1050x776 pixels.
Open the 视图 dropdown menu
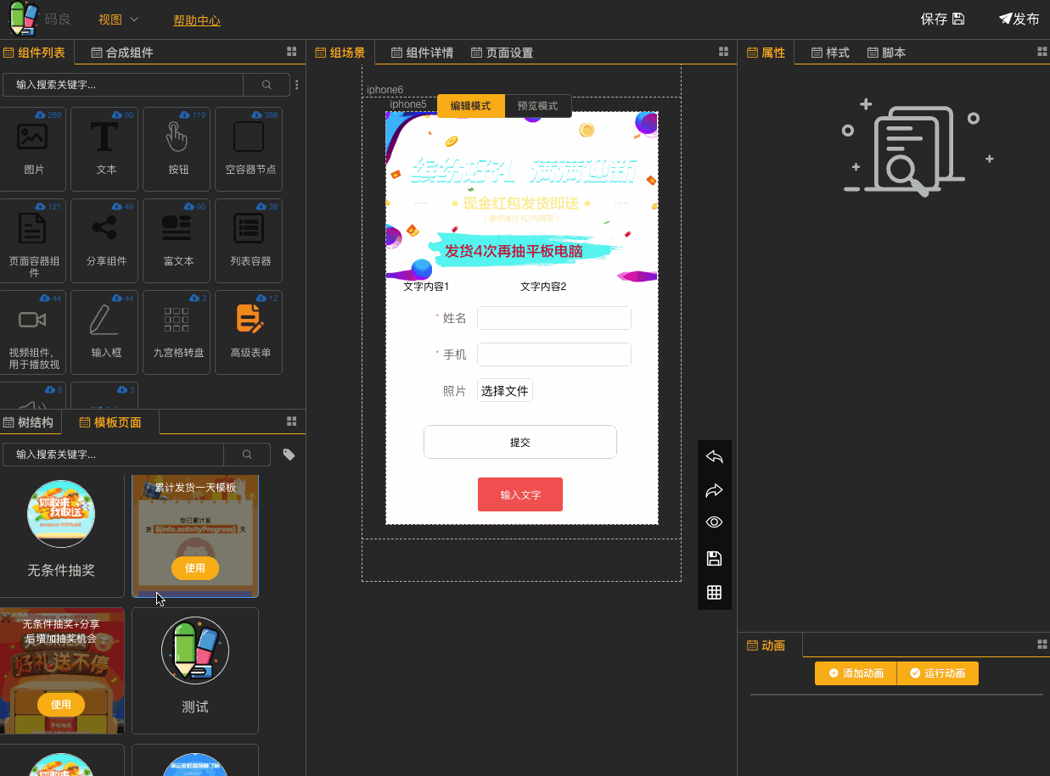click(118, 20)
